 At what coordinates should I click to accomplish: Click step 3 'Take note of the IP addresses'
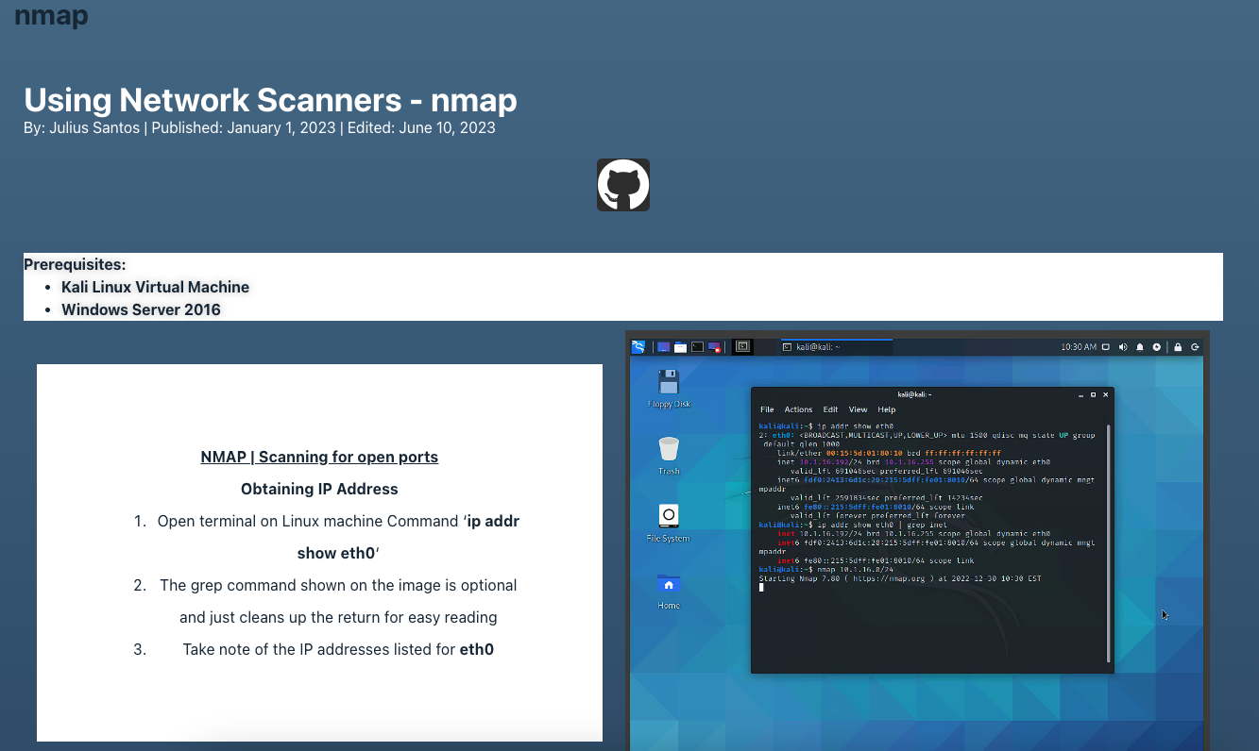[338, 649]
